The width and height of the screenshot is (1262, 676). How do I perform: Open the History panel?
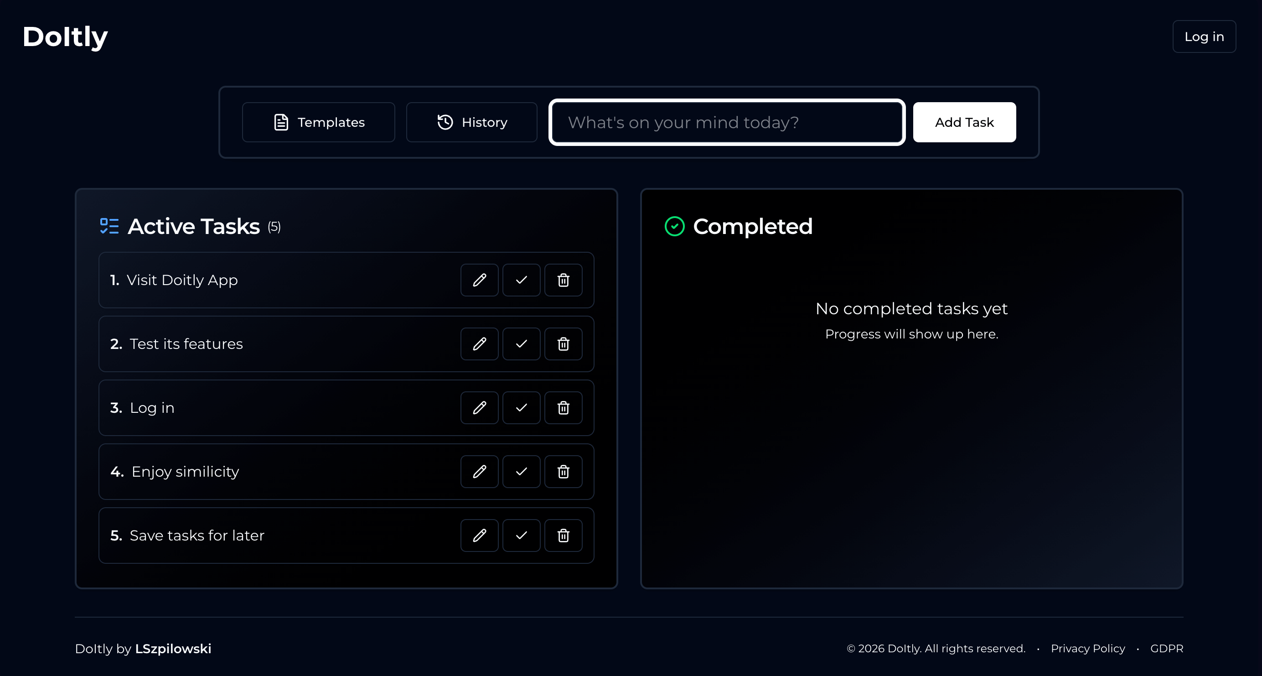(x=472, y=122)
